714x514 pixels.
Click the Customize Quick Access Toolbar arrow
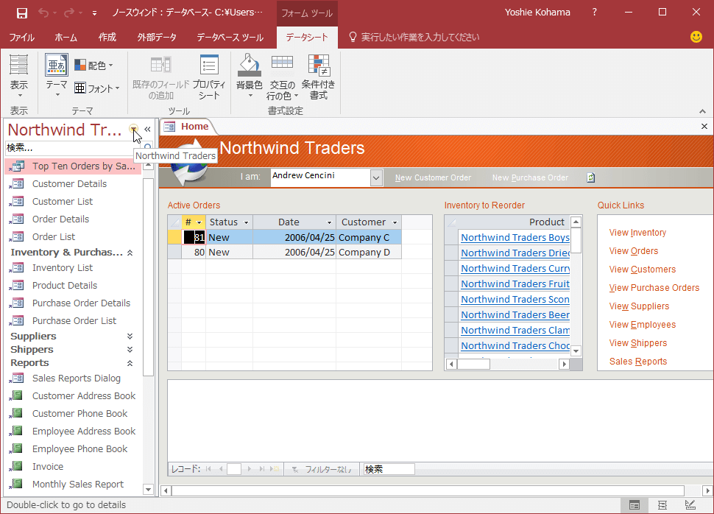coord(94,13)
